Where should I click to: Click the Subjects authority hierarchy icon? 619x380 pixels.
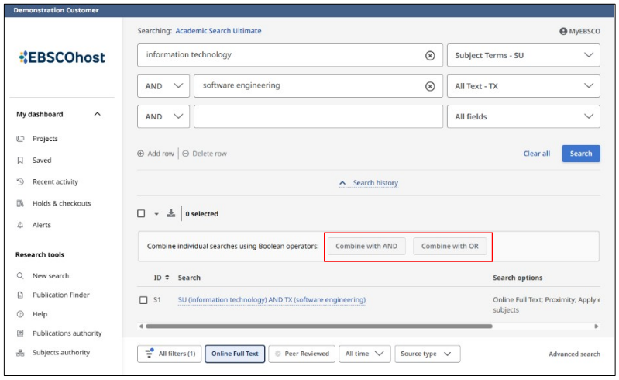coord(20,352)
